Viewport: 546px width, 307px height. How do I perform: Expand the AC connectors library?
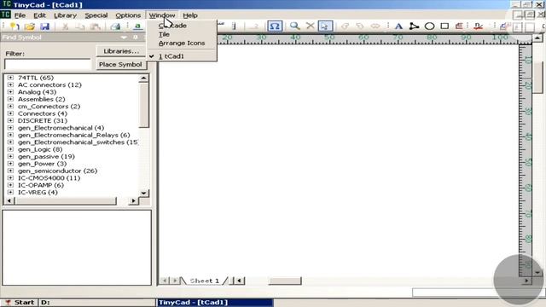10,84
